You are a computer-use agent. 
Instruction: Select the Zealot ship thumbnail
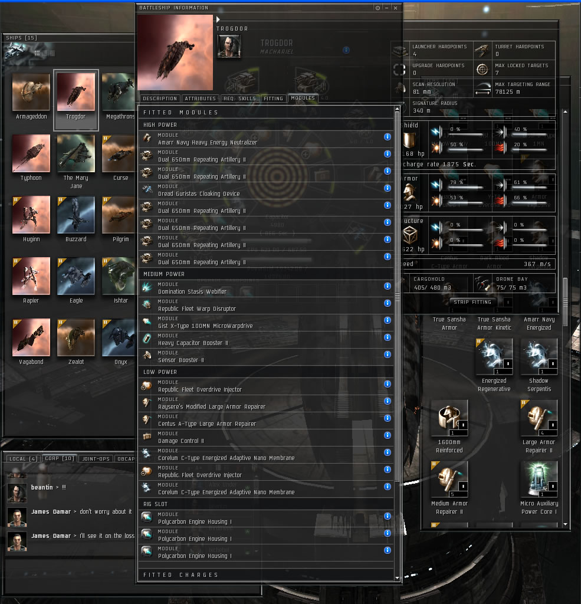point(76,337)
